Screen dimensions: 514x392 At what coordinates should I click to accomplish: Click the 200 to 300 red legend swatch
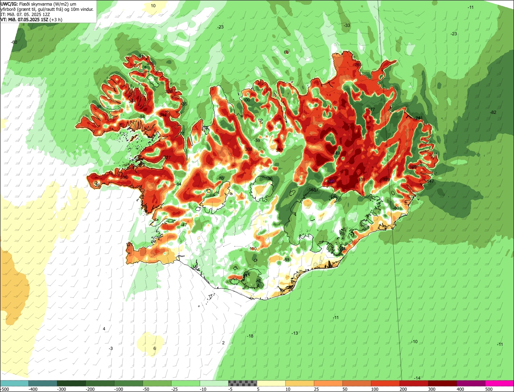pos(414,383)
